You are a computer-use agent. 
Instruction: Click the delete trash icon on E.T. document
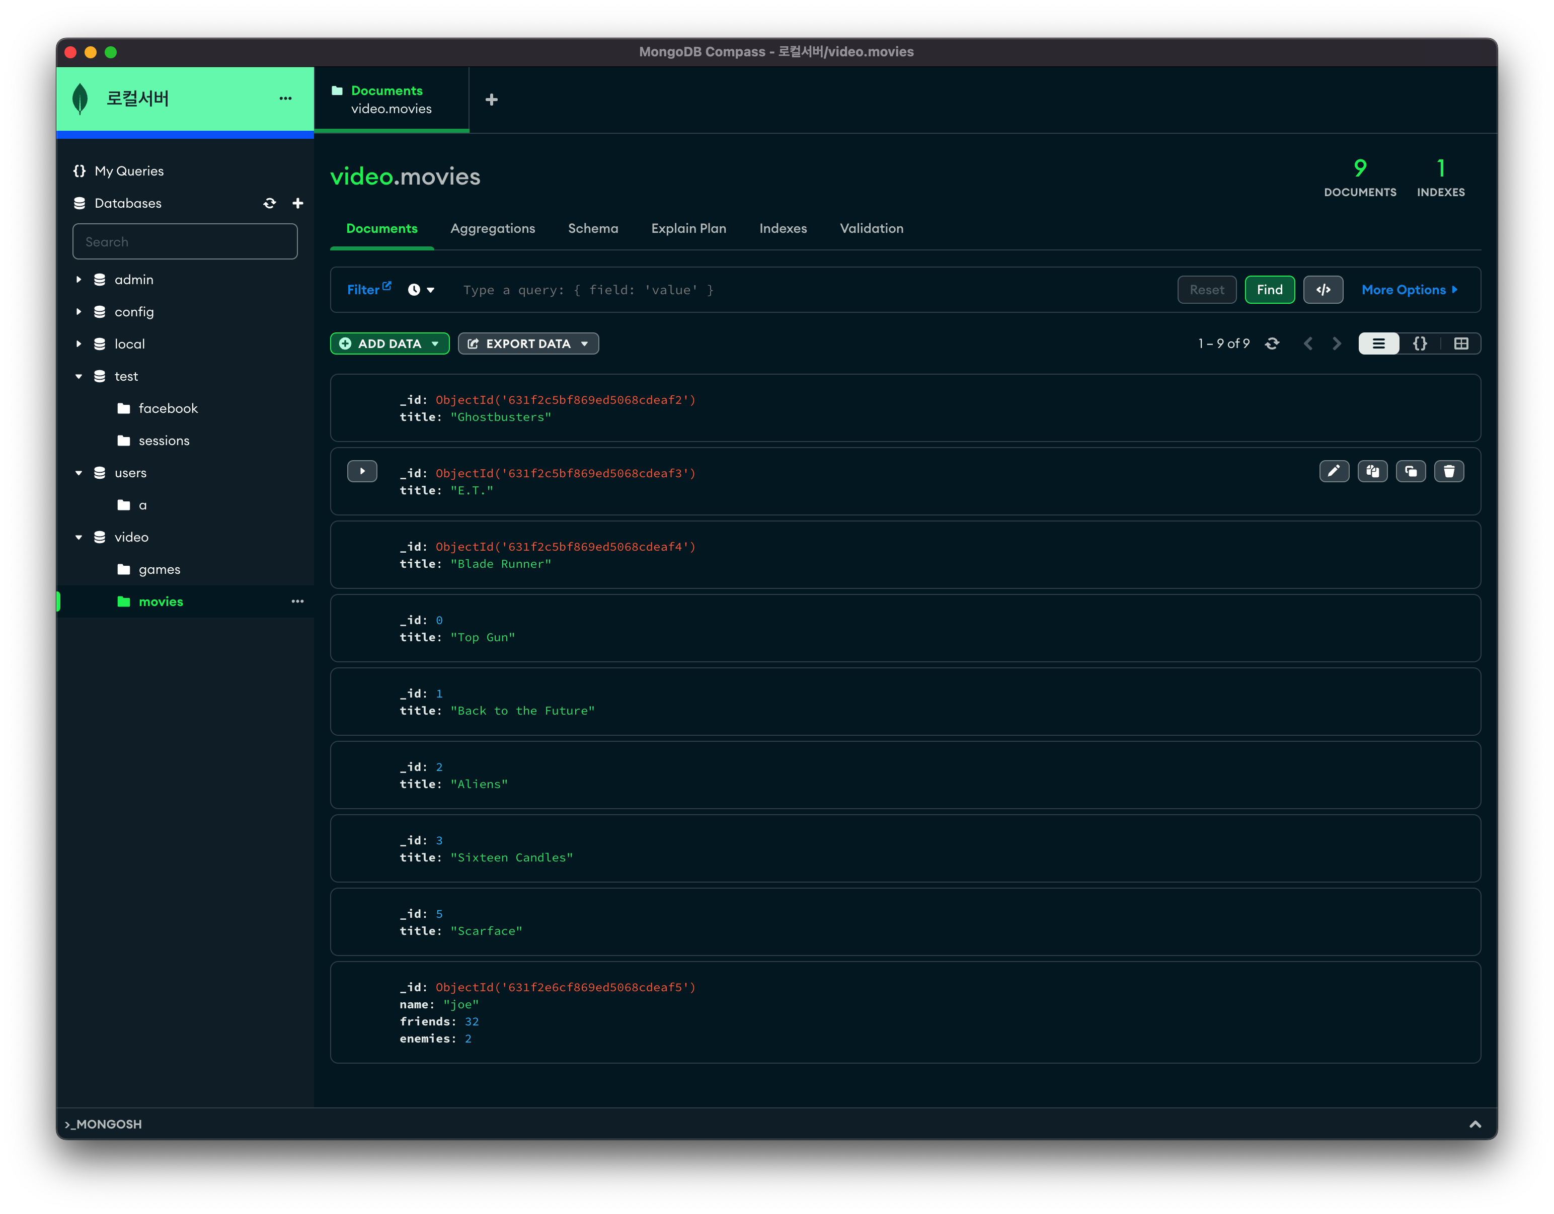click(1449, 471)
